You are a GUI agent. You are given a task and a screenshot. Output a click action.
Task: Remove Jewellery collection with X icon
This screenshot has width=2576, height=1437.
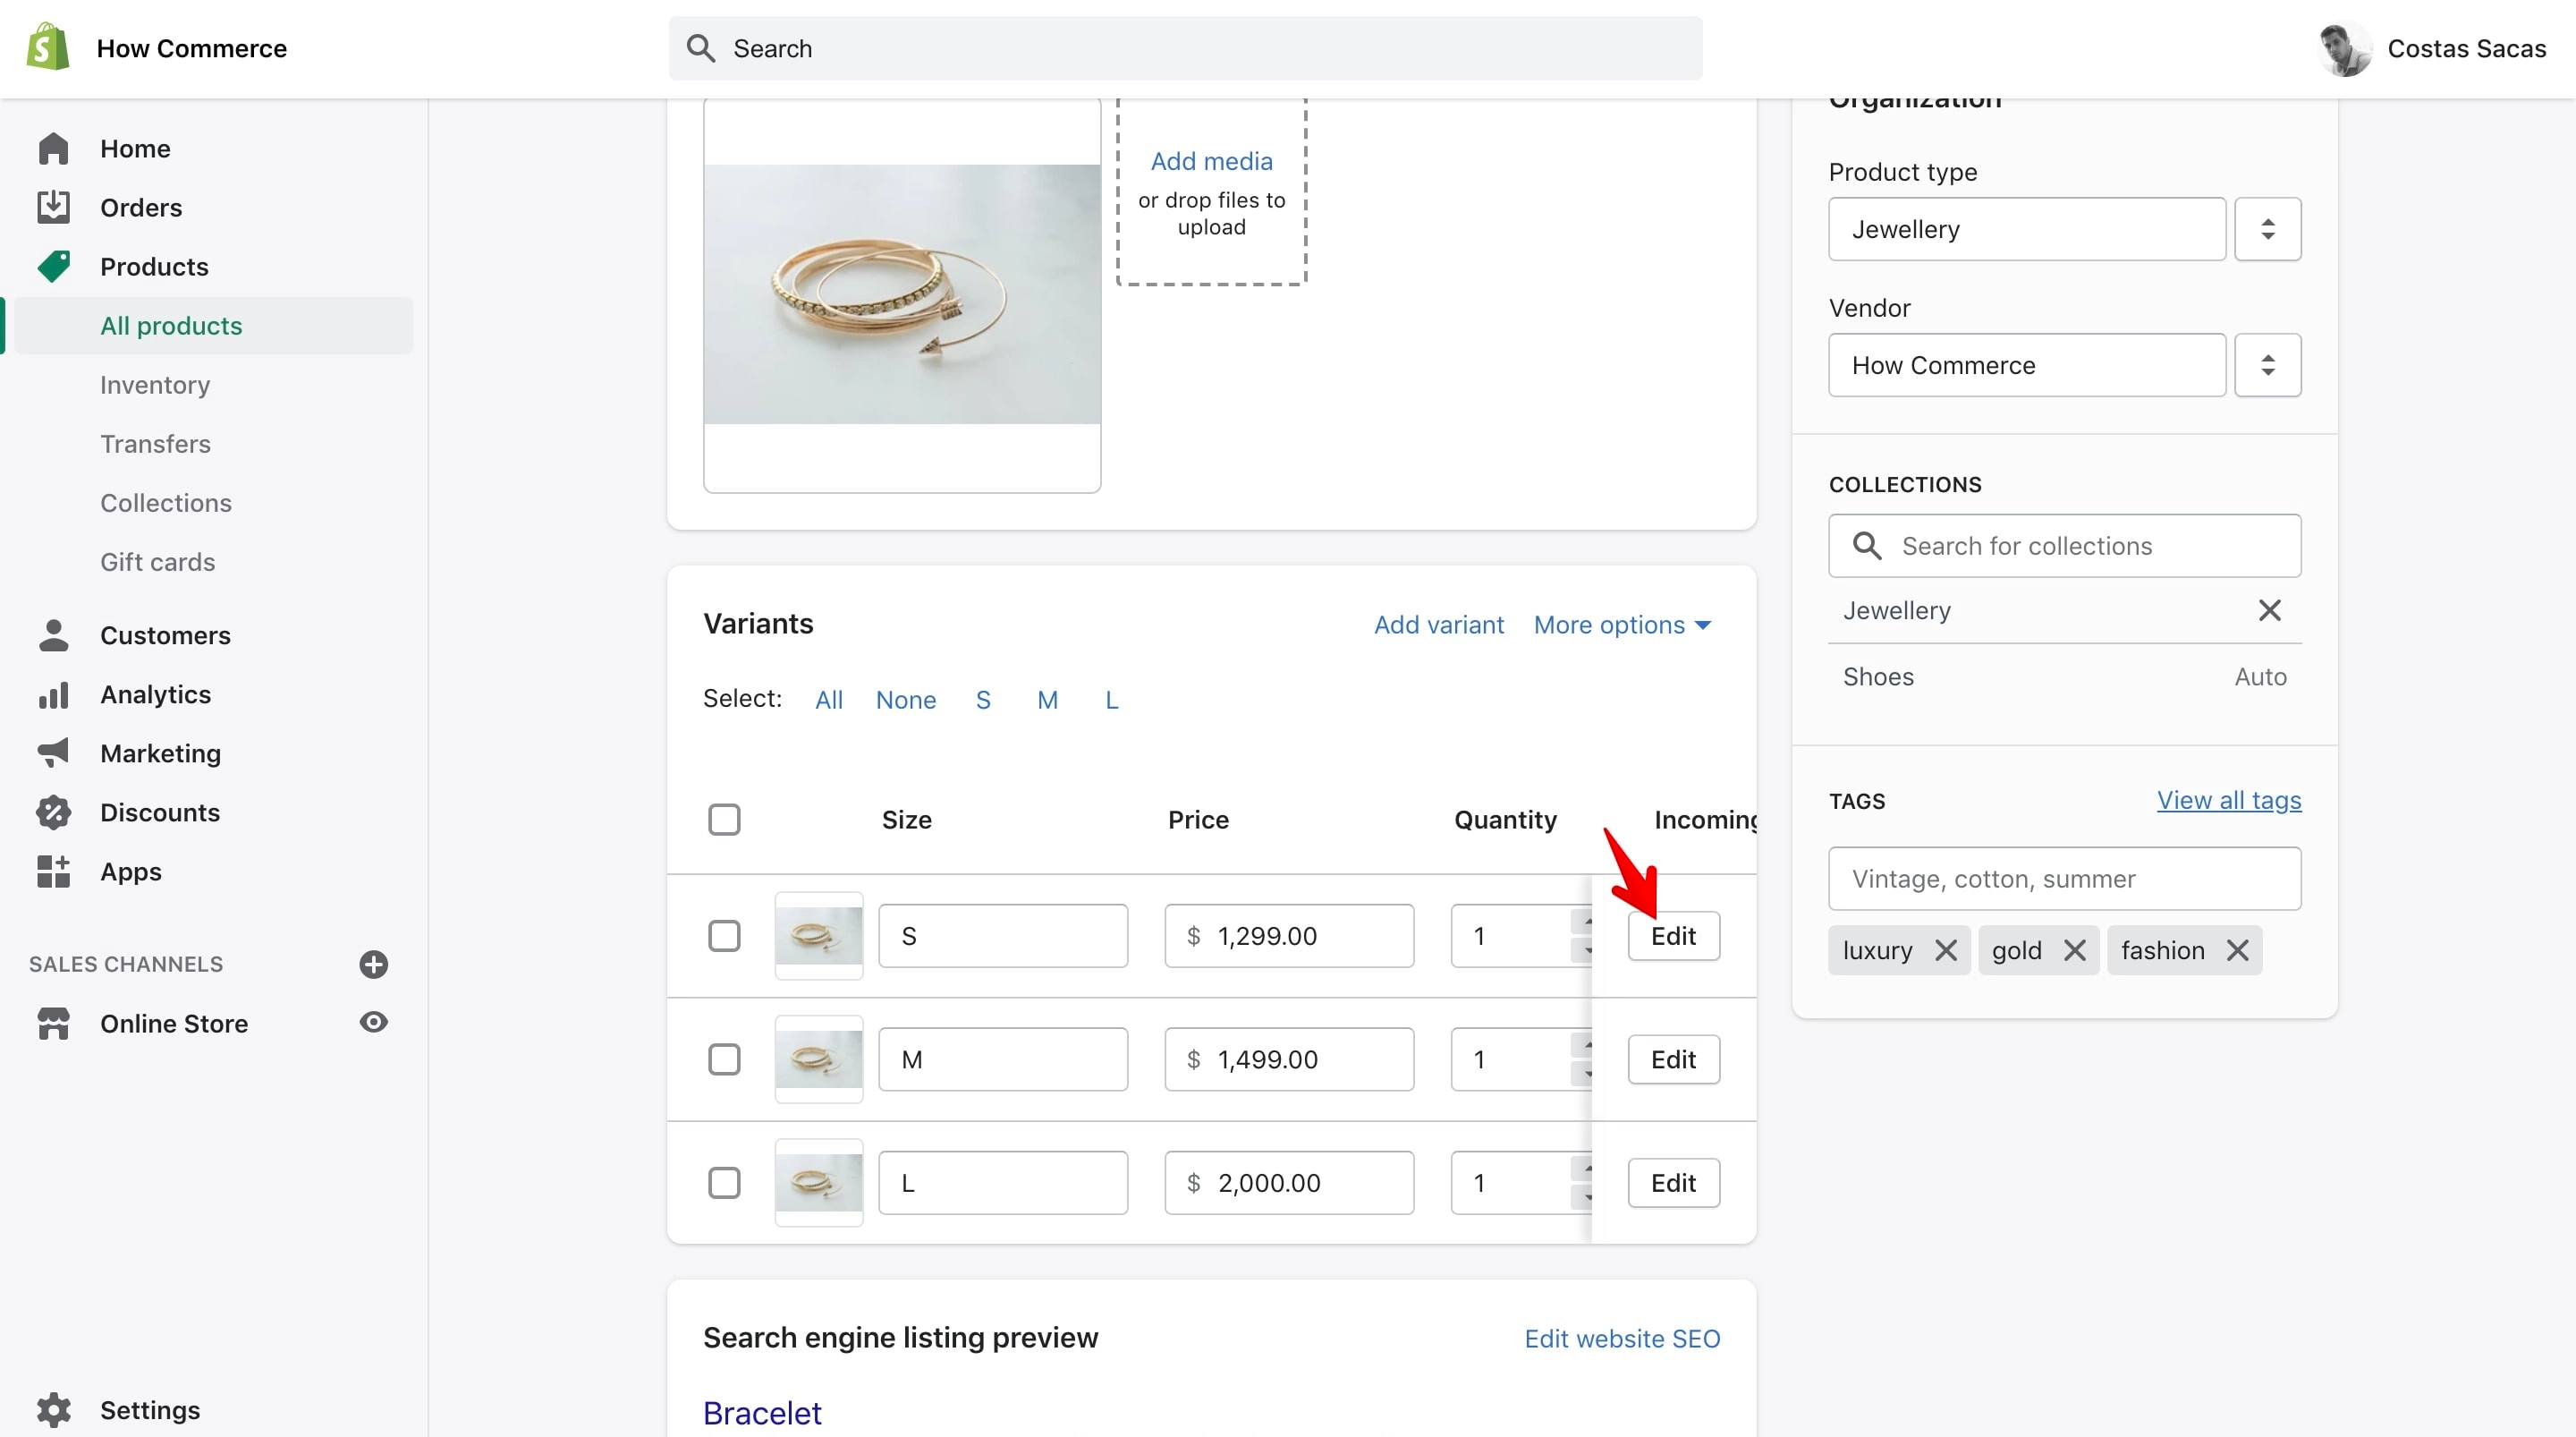tap(2269, 610)
